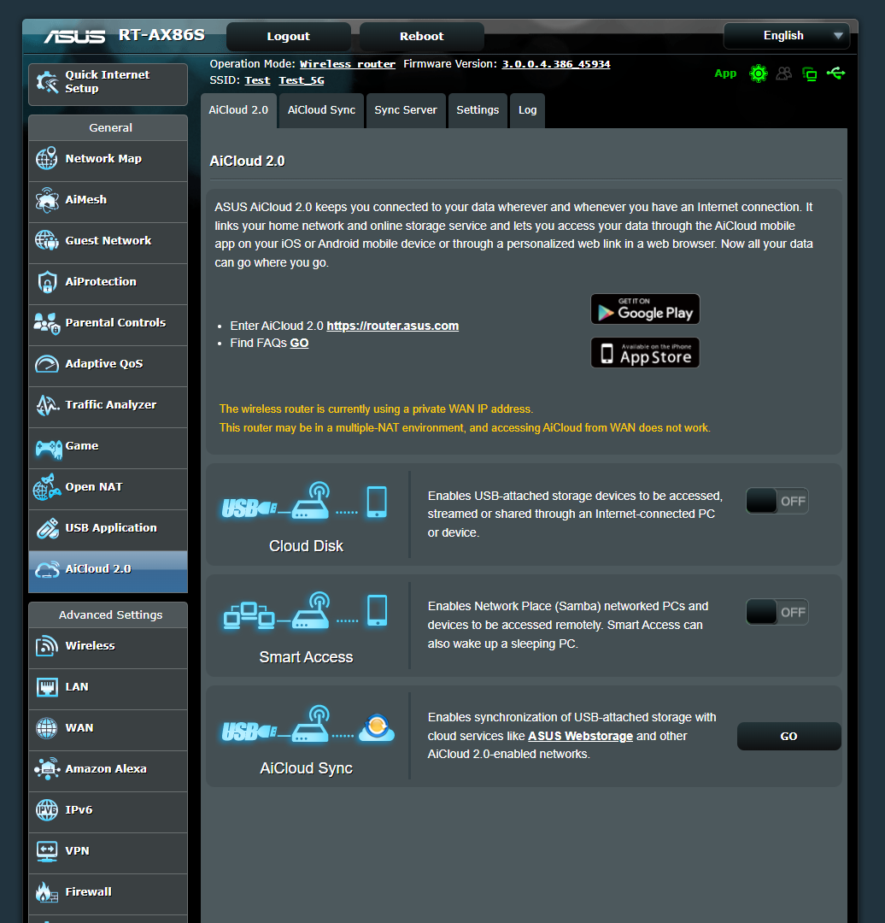The height and width of the screenshot is (923, 885).
Task: Switch to the Sync Server tab
Action: [406, 110]
